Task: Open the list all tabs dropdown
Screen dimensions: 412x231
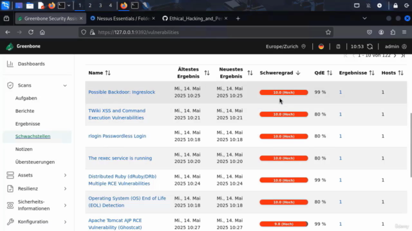Action: coord(364,19)
